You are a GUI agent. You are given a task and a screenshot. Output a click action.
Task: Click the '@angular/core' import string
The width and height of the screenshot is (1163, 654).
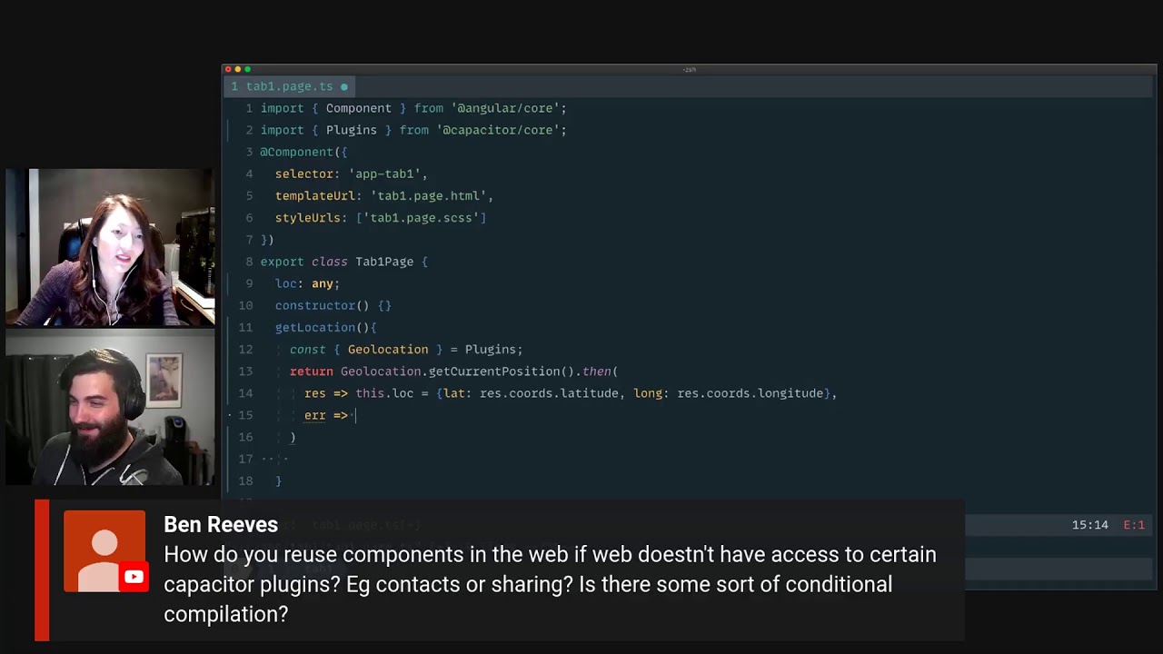505,108
